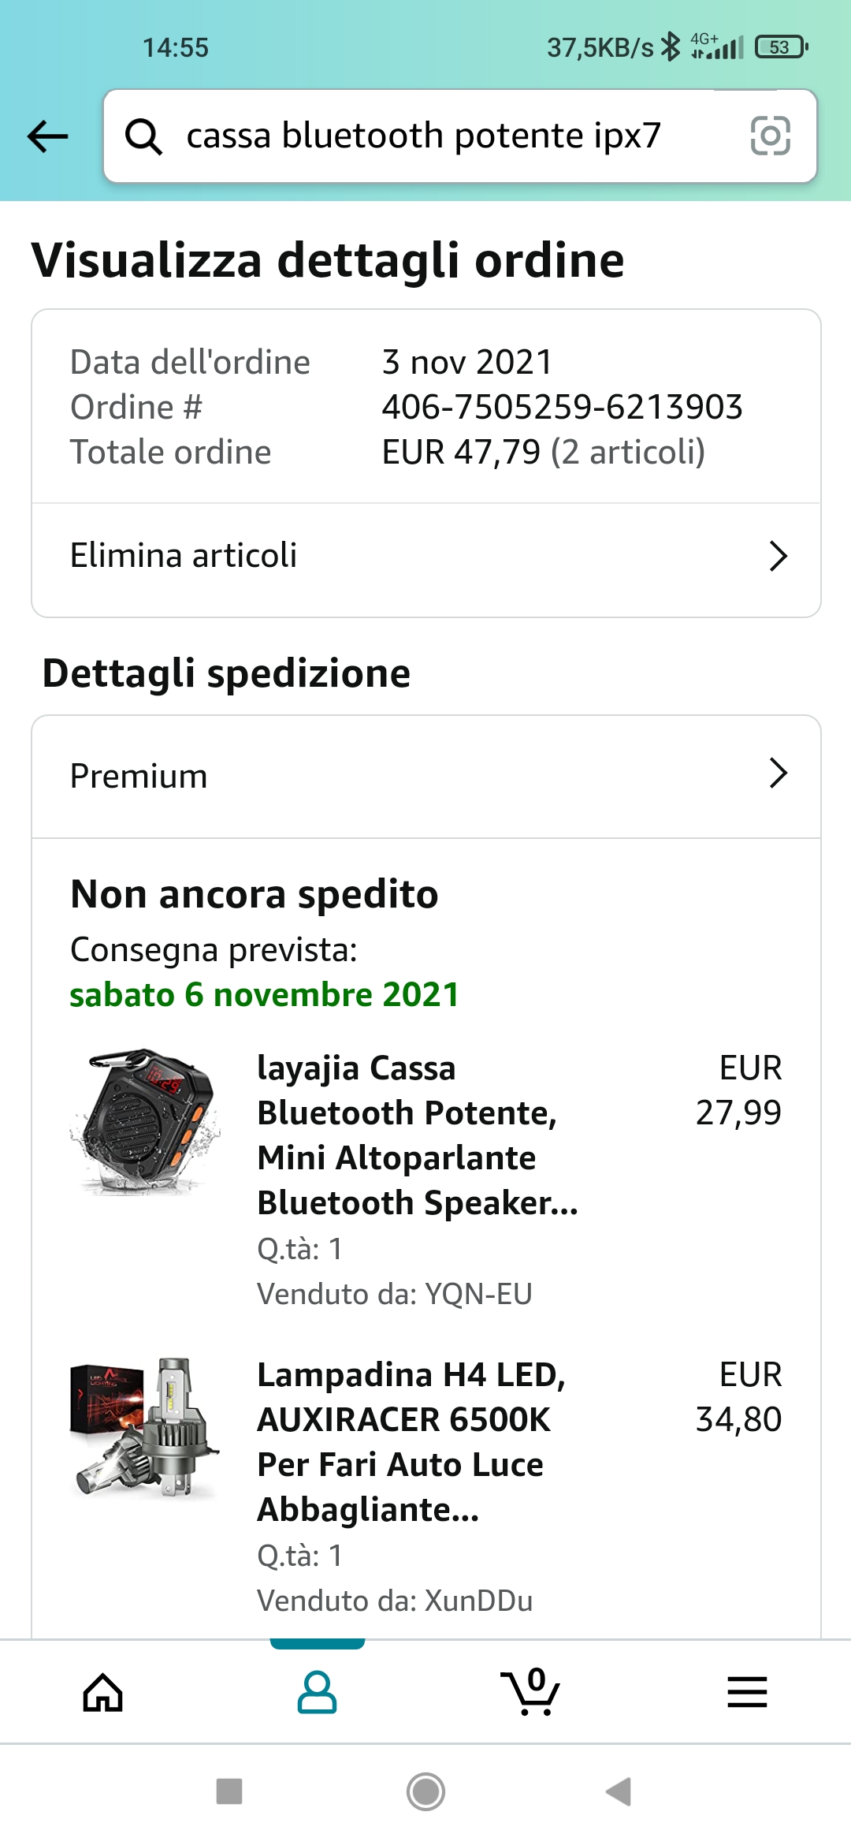851x1845 pixels.
Task: Expand Elimina articoli chevron
Action: coord(778,556)
